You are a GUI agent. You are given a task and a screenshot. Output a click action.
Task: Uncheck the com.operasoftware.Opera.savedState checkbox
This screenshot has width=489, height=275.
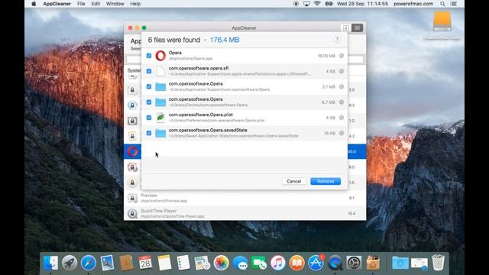(149, 133)
